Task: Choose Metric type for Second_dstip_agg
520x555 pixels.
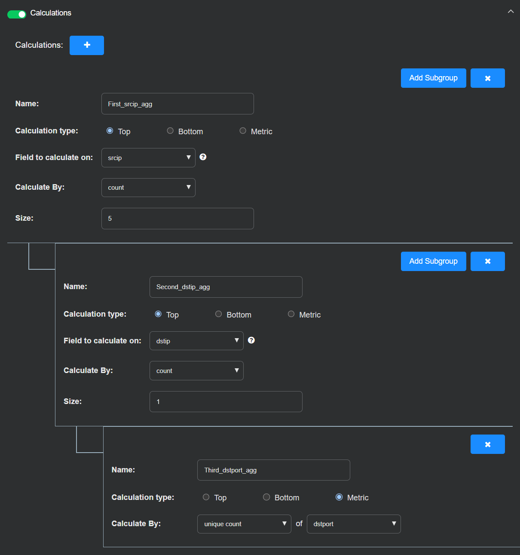Action: coord(291,314)
